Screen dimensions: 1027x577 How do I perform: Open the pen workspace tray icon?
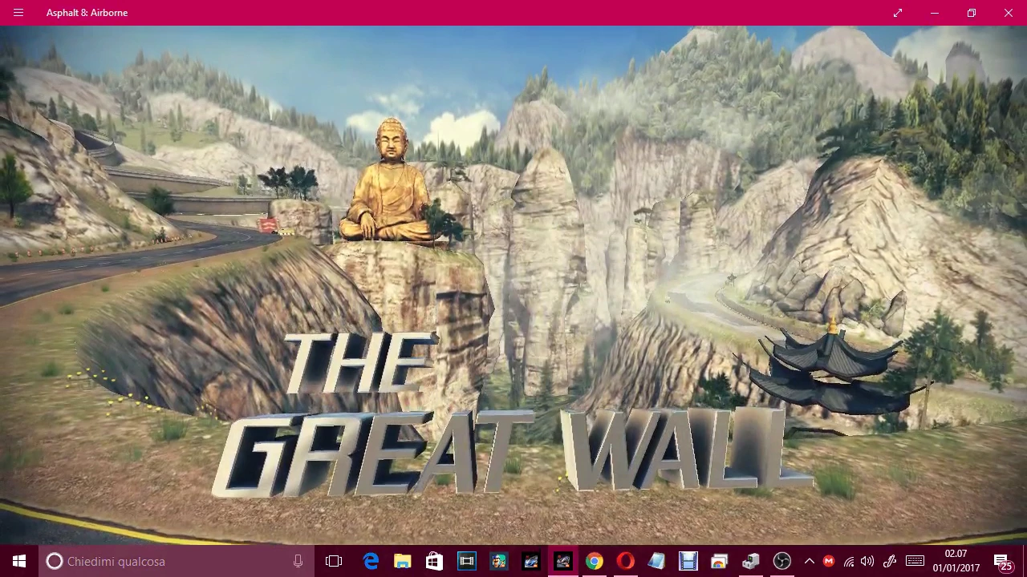890,562
